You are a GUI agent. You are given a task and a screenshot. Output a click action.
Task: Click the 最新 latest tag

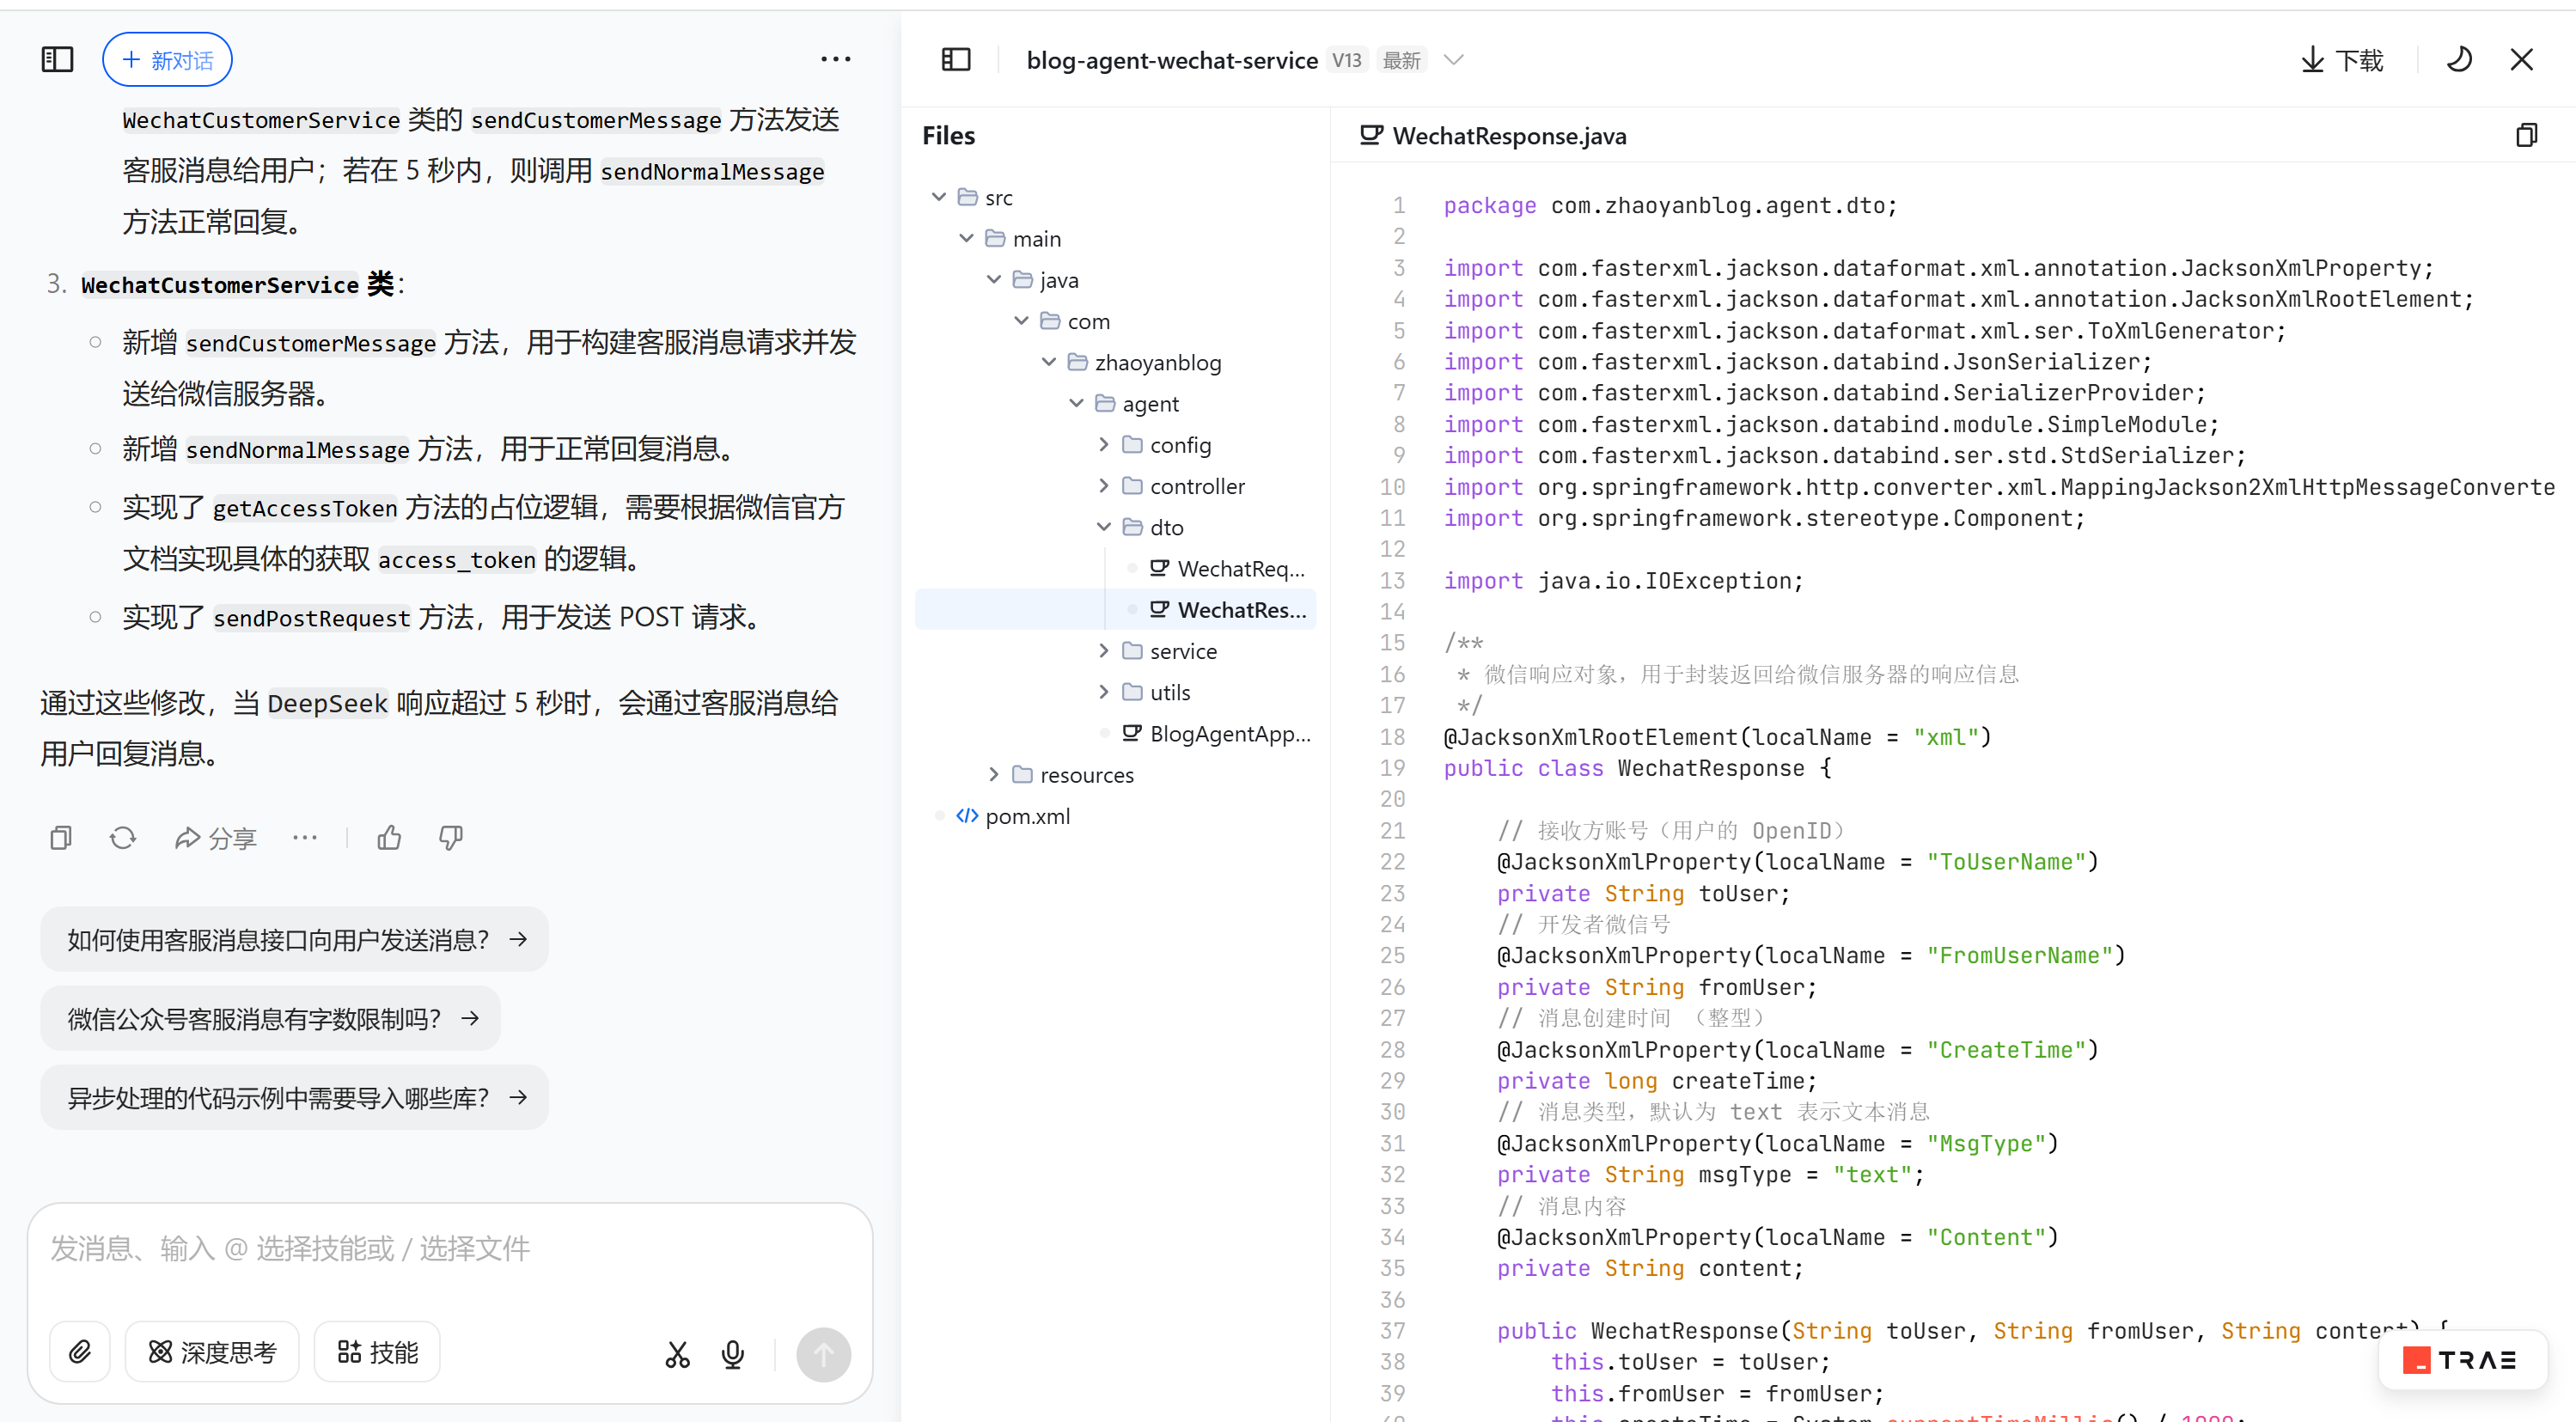(x=1401, y=60)
